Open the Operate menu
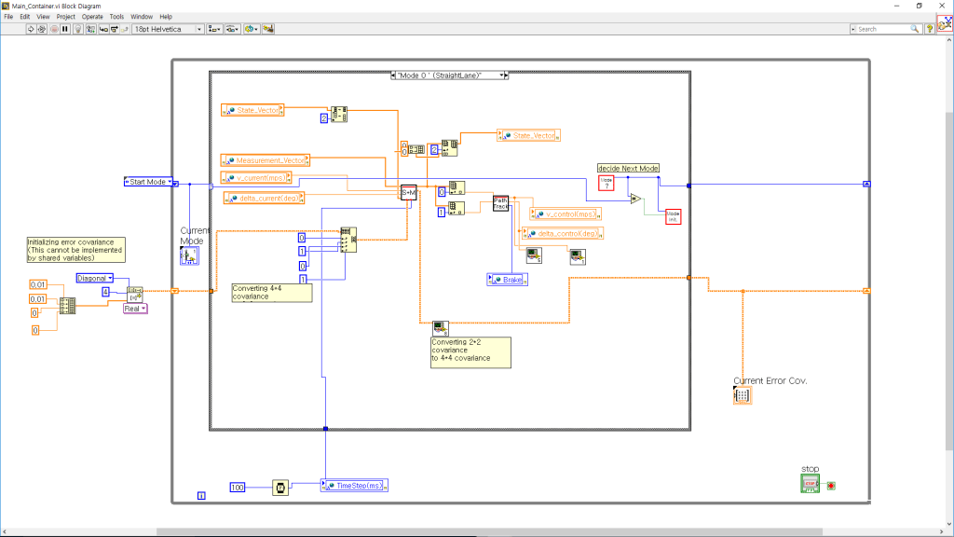 coord(92,17)
